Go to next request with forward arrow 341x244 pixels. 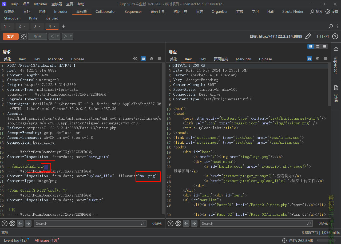(x=65, y=36)
